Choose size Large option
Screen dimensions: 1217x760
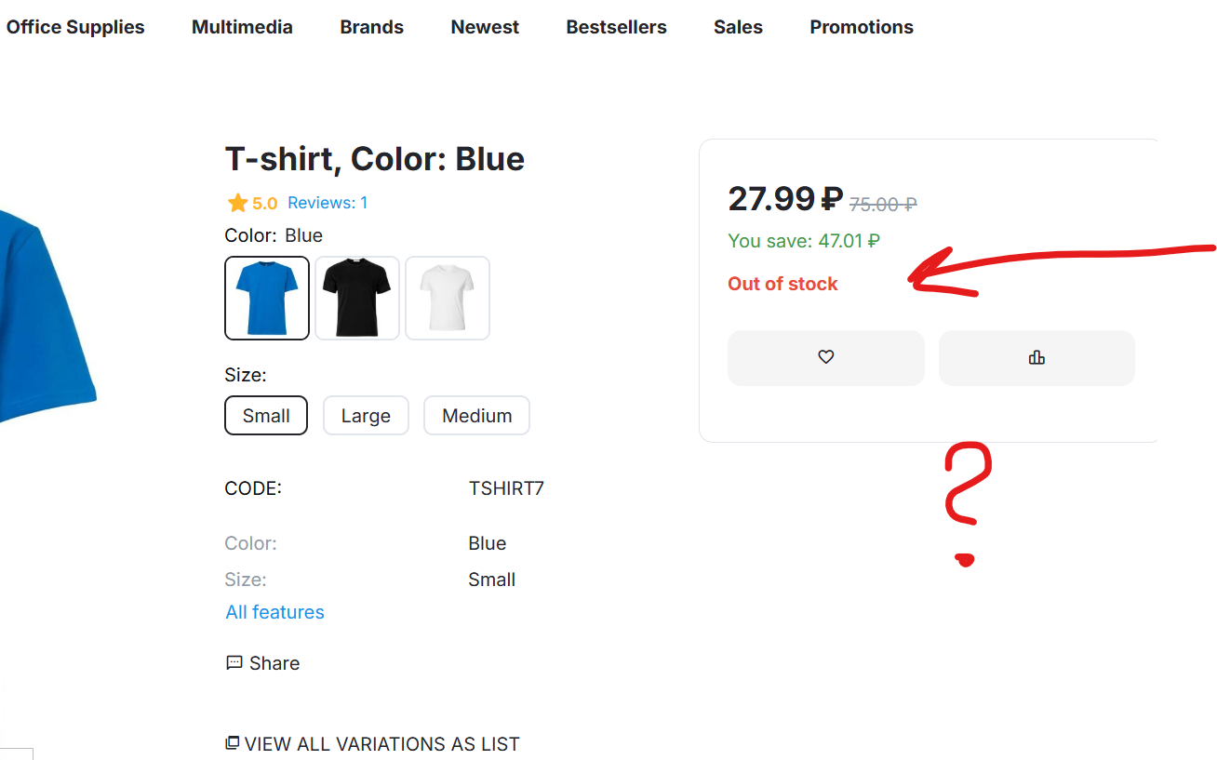(x=366, y=416)
